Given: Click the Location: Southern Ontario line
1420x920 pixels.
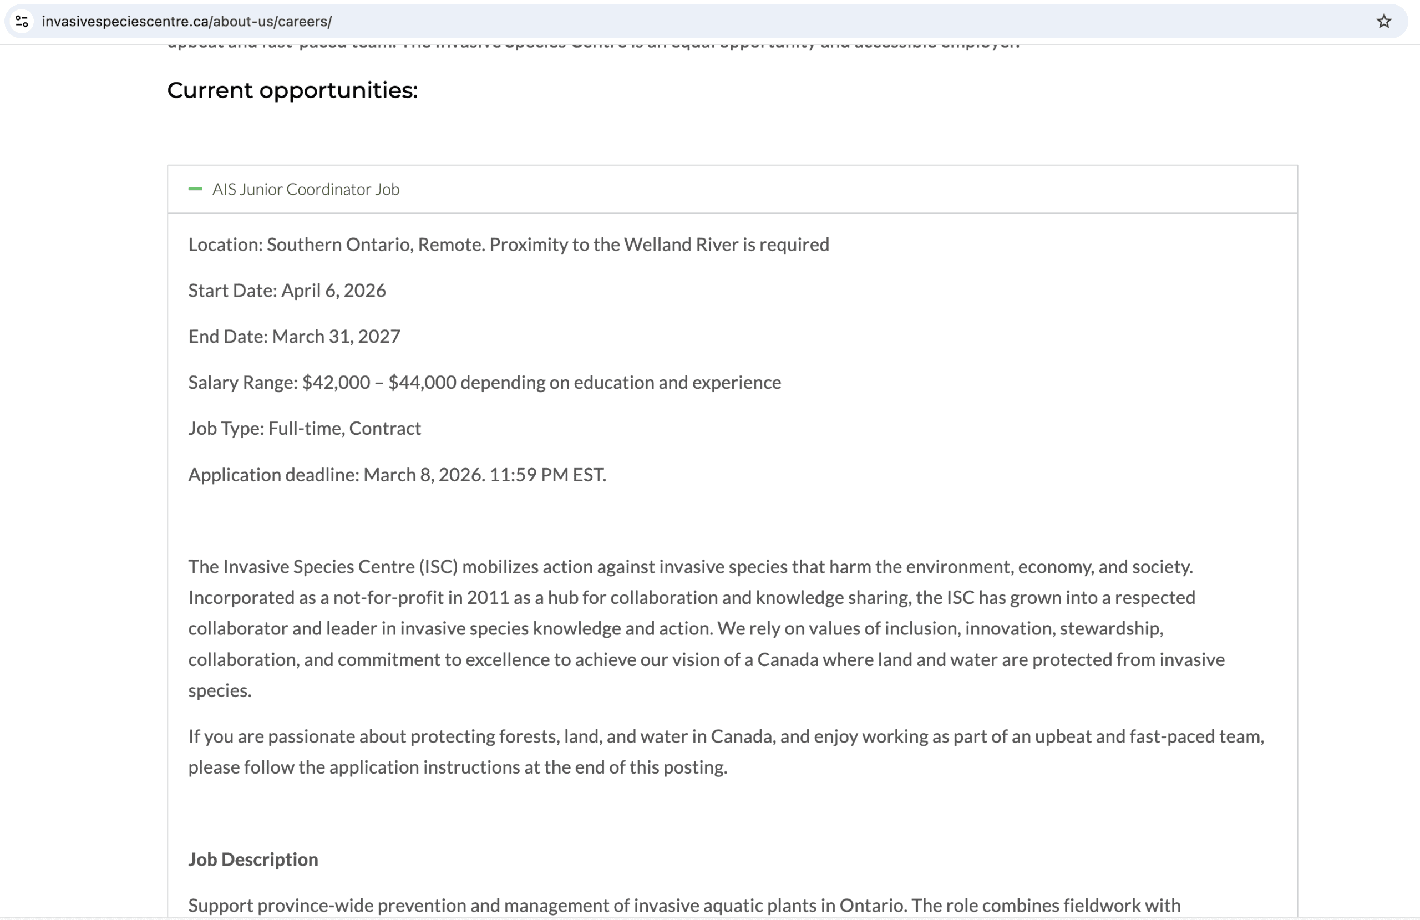Looking at the screenshot, I should point(508,245).
